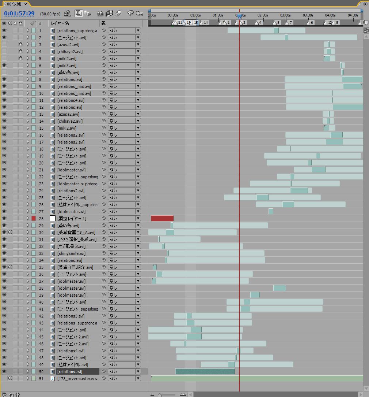This screenshot has width=369, height=397.
Task: Open parent dropdown for layer 8 relations.avi
Action: pos(124,79)
